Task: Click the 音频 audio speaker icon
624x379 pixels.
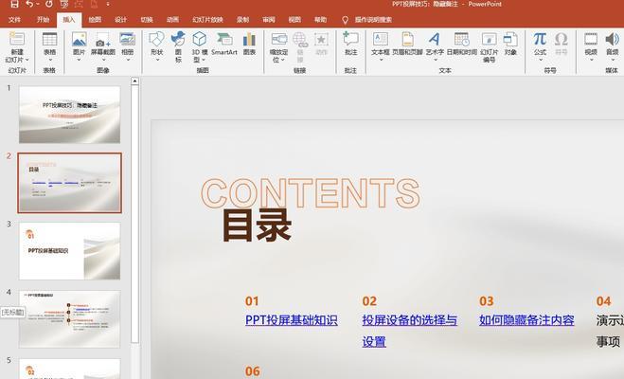Action: pos(612,39)
